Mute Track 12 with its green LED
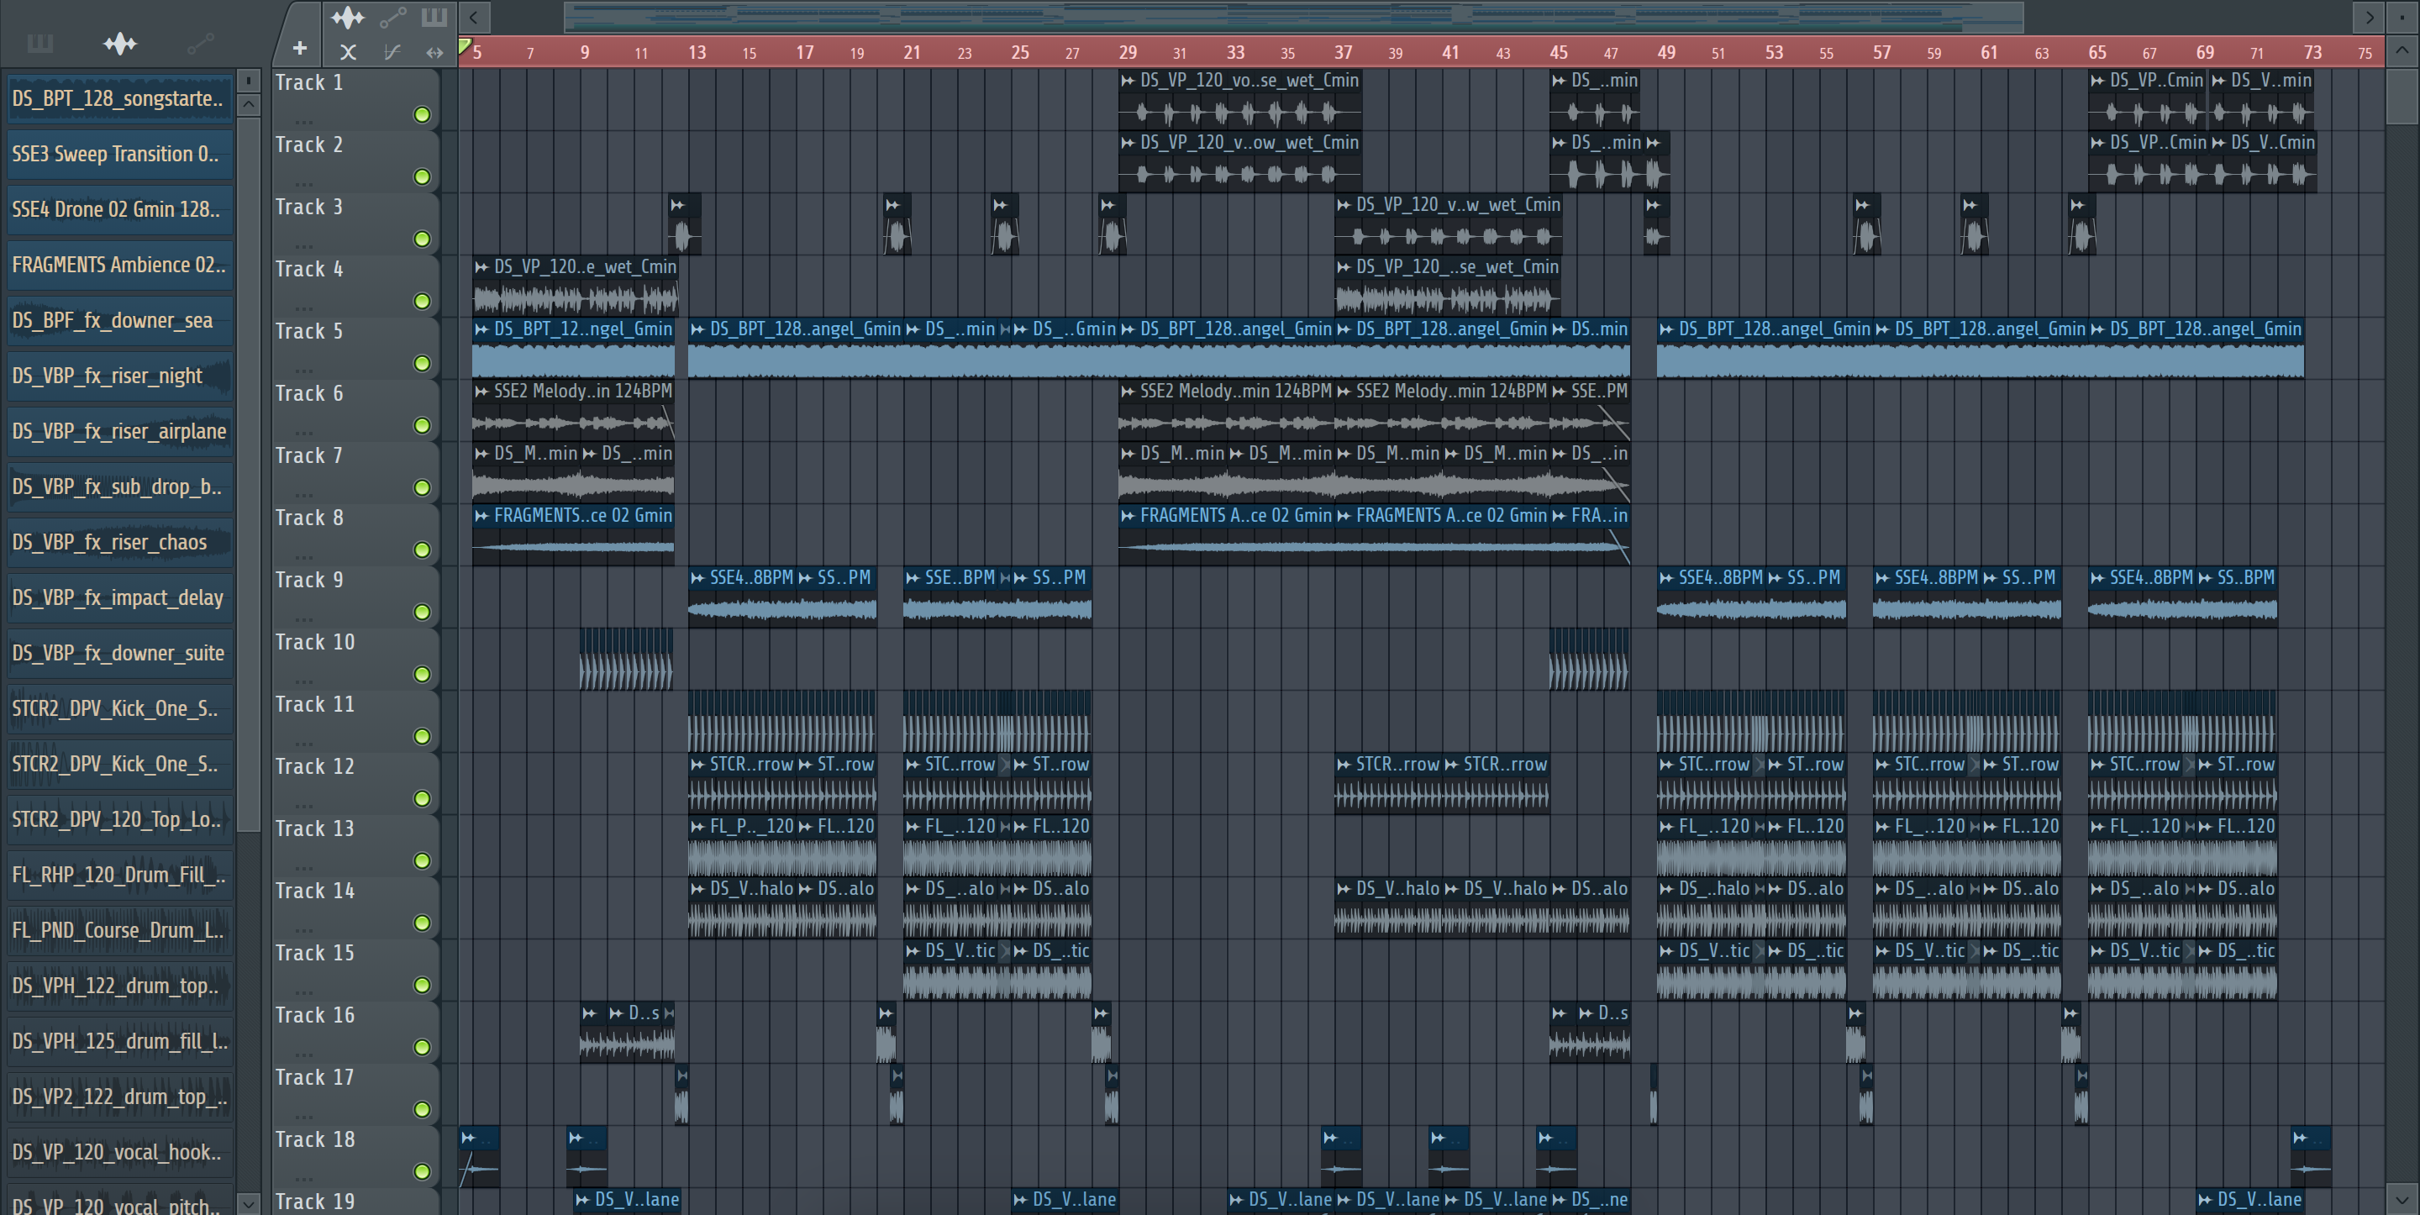Viewport: 2420px width, 1215px height. pyautogui.click(x=423, y=797)
